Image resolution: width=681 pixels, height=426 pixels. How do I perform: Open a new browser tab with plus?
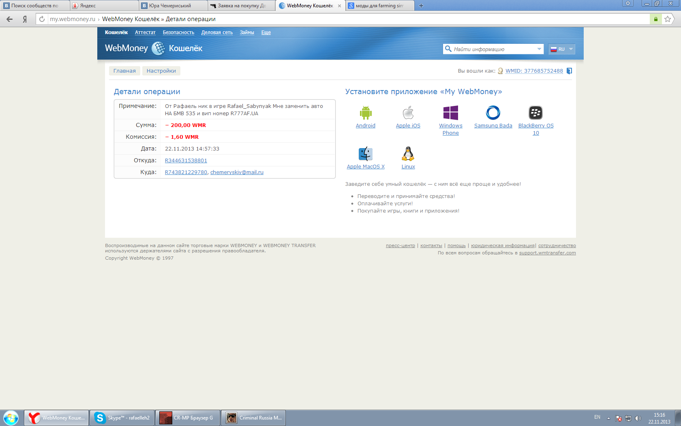pyautogui.click(x=421, y=6)
